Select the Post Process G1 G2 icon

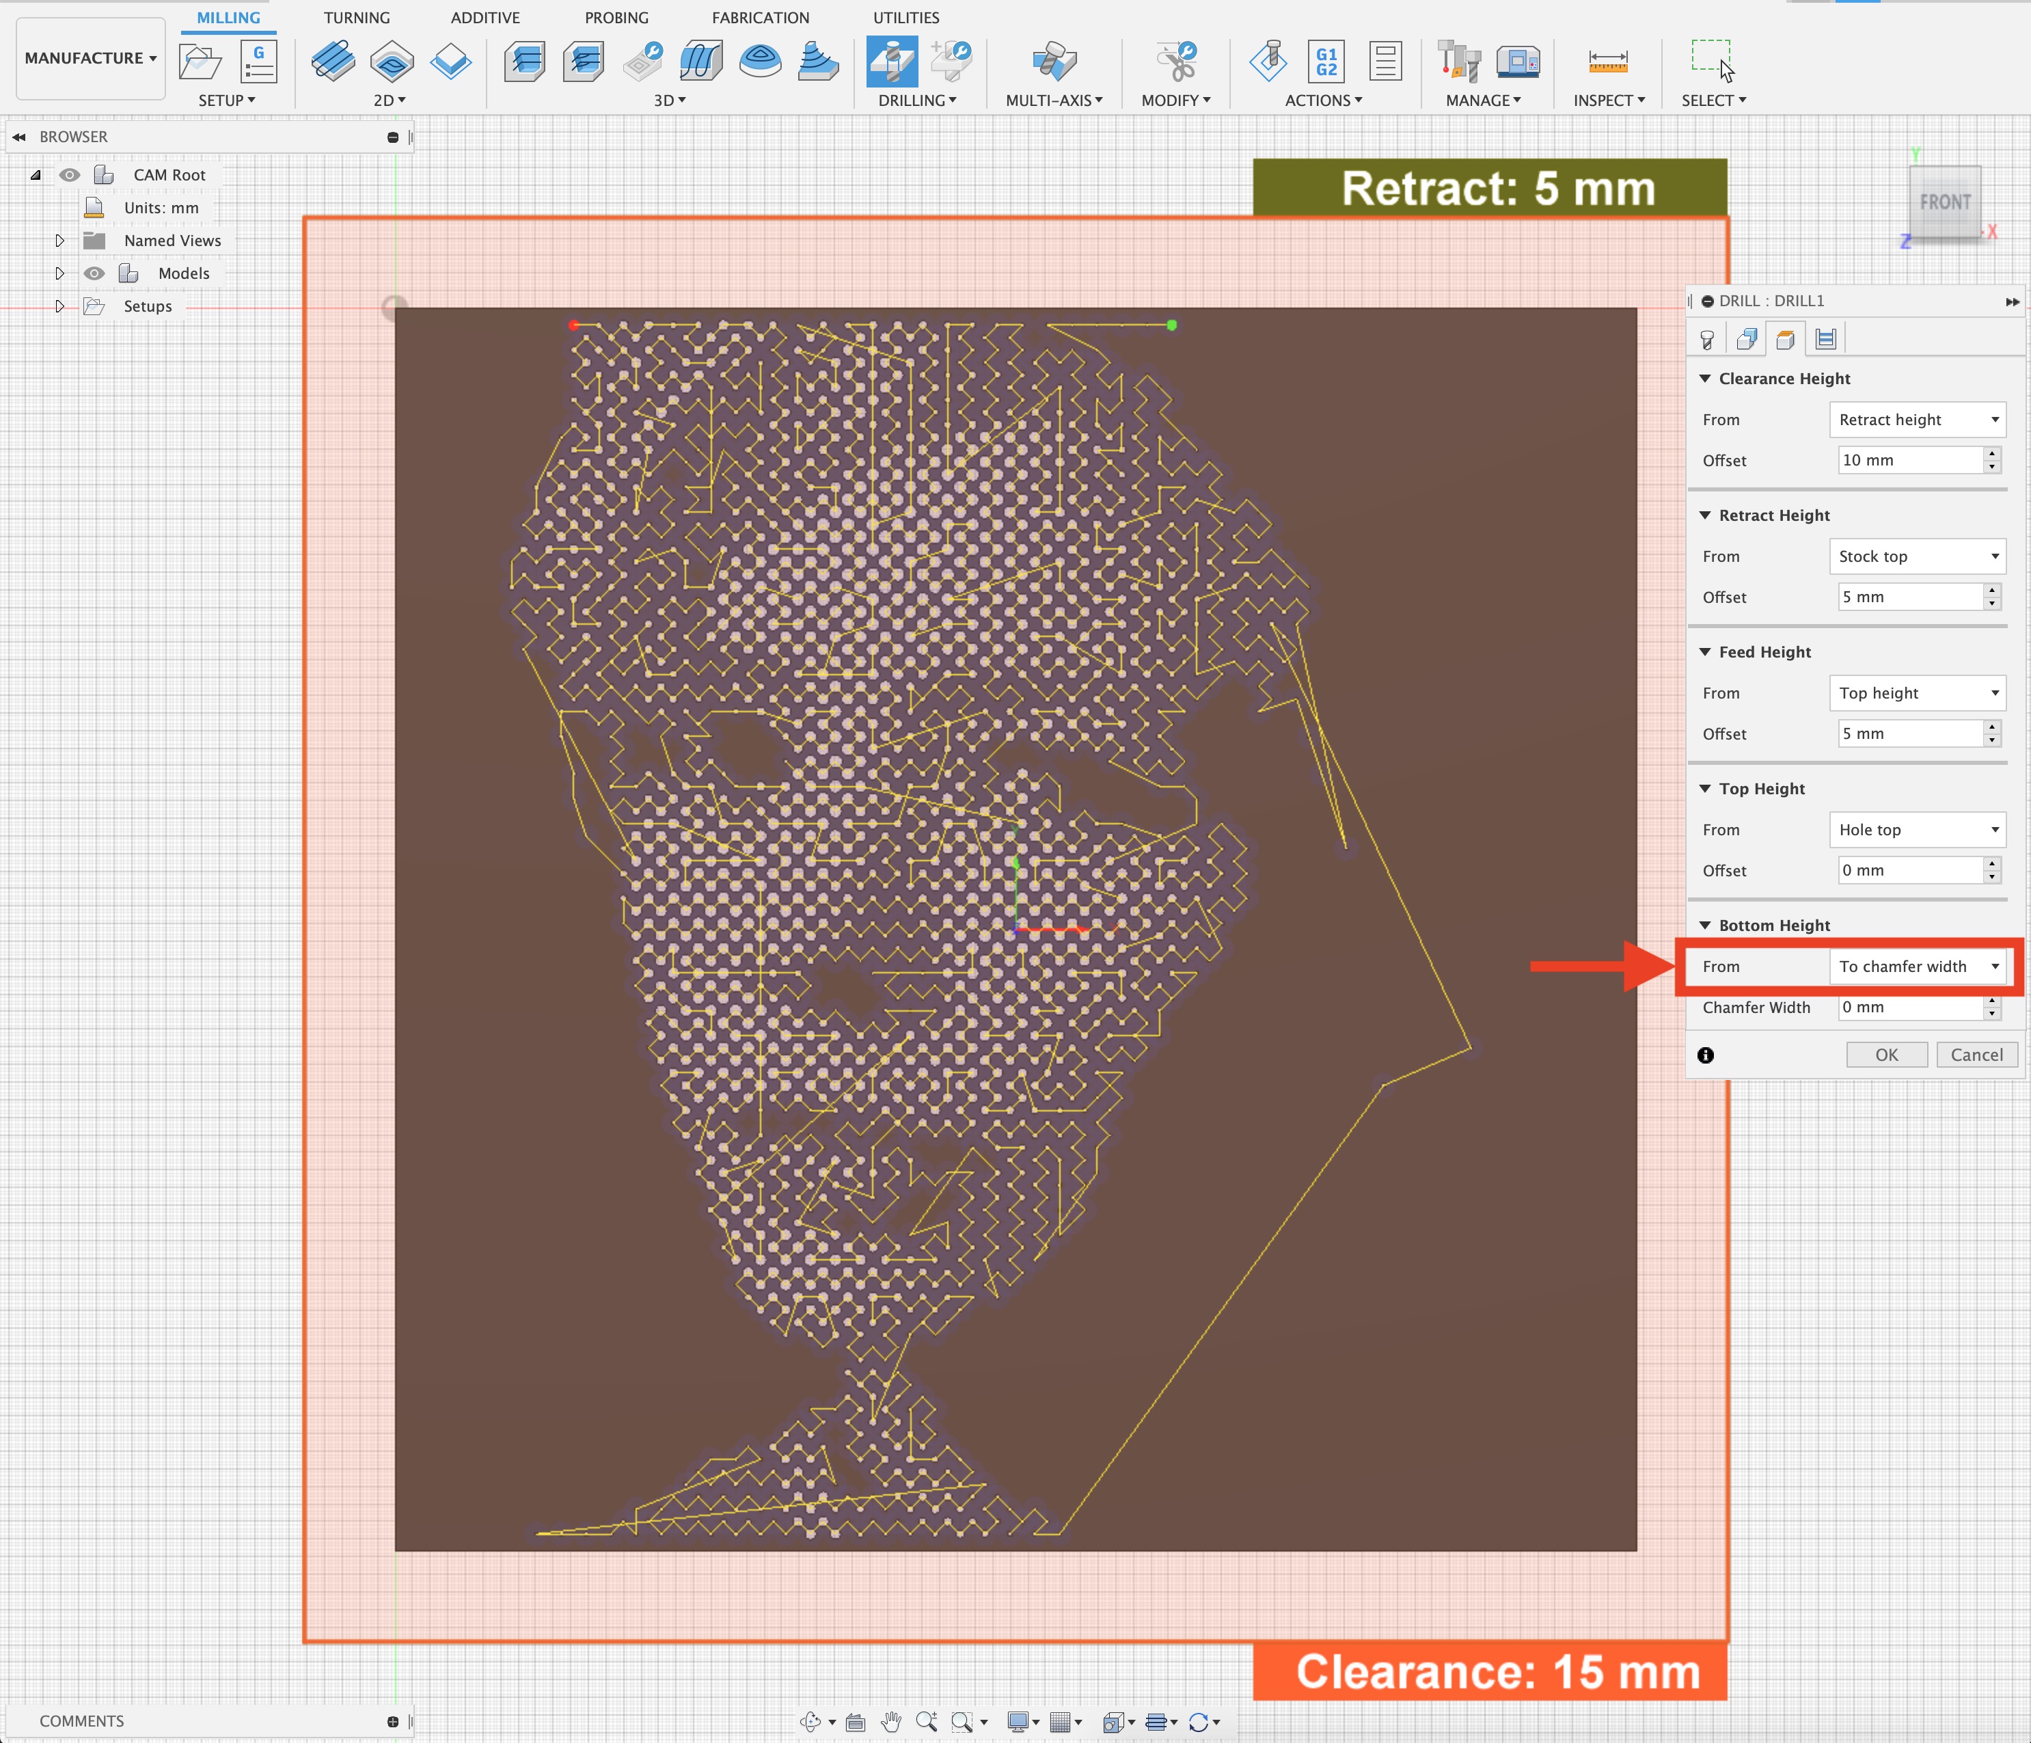(x=1325, y=61)
